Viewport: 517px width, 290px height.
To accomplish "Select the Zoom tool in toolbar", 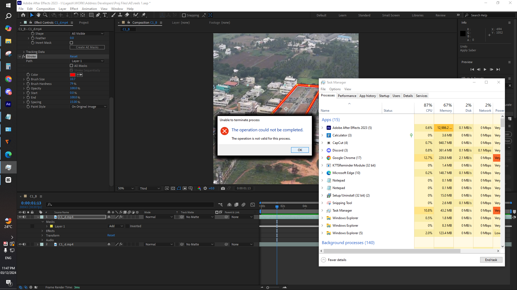I will tap(45, 15).
